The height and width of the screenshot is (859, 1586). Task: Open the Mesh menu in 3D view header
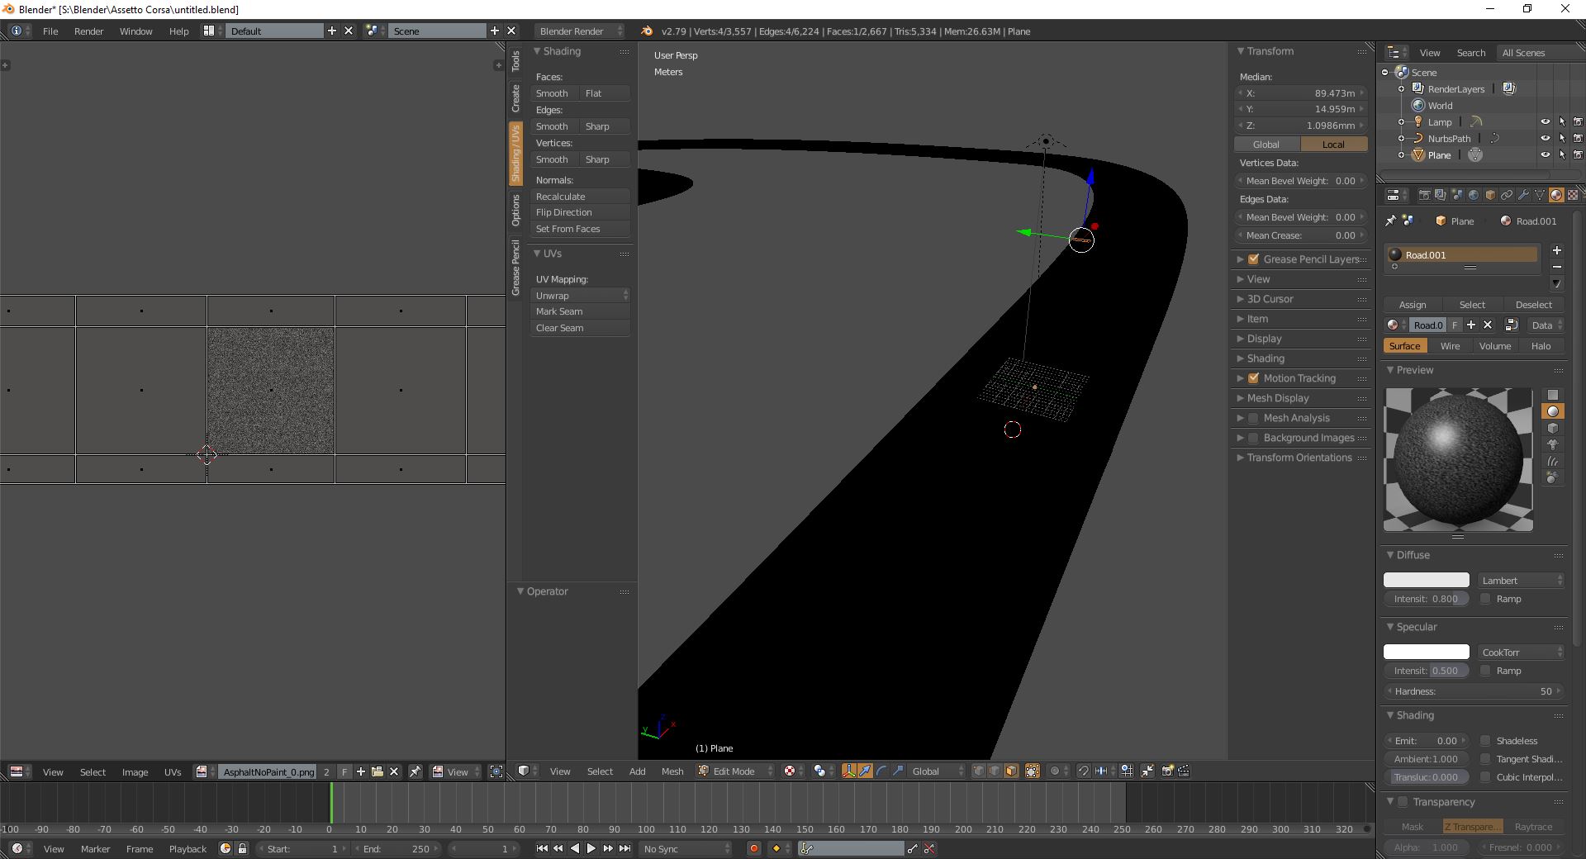[672, 771]
